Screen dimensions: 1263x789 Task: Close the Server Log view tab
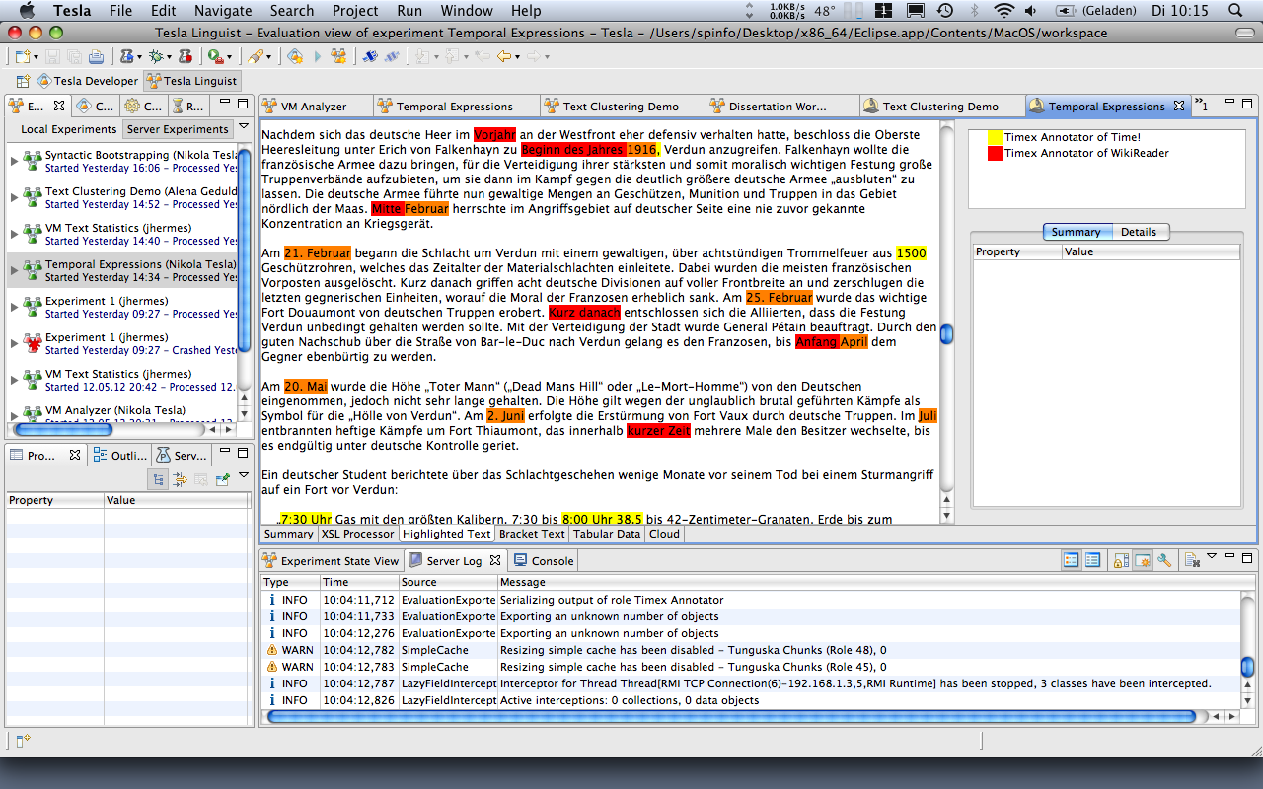click(x=495, y=560)
